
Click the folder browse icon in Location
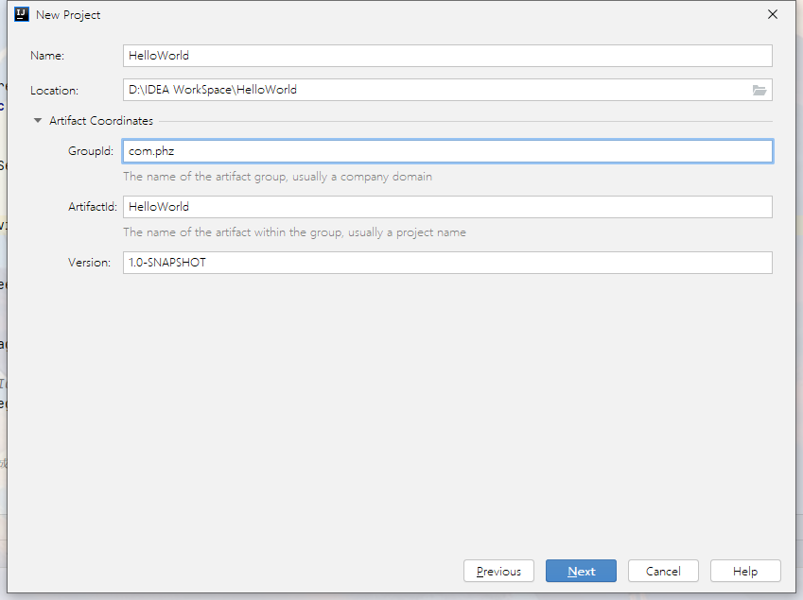759,91
